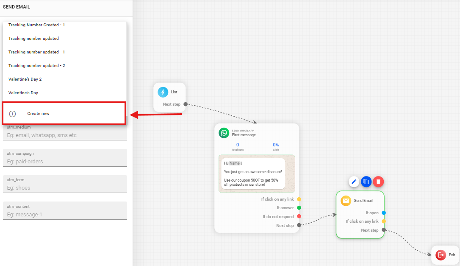Click the blue lightning List trigger icon
Image resolution: width=460 pixels, height=266 pixels.
[x=163, y=92]
